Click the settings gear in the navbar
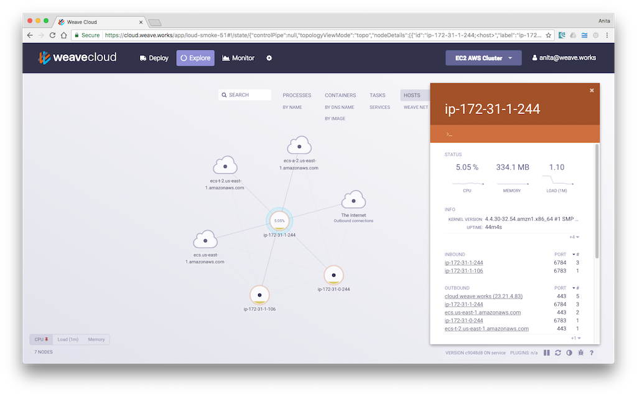The width and height of the screenshot is (637, 396). coord(269,58)
